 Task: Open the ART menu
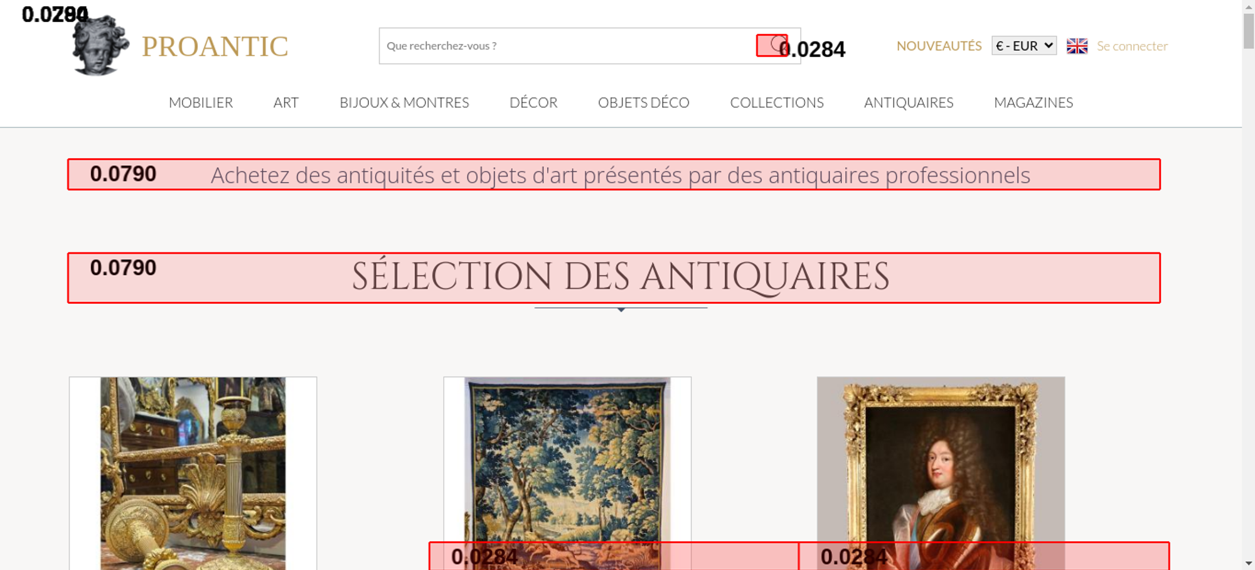[x=286, y=102]
